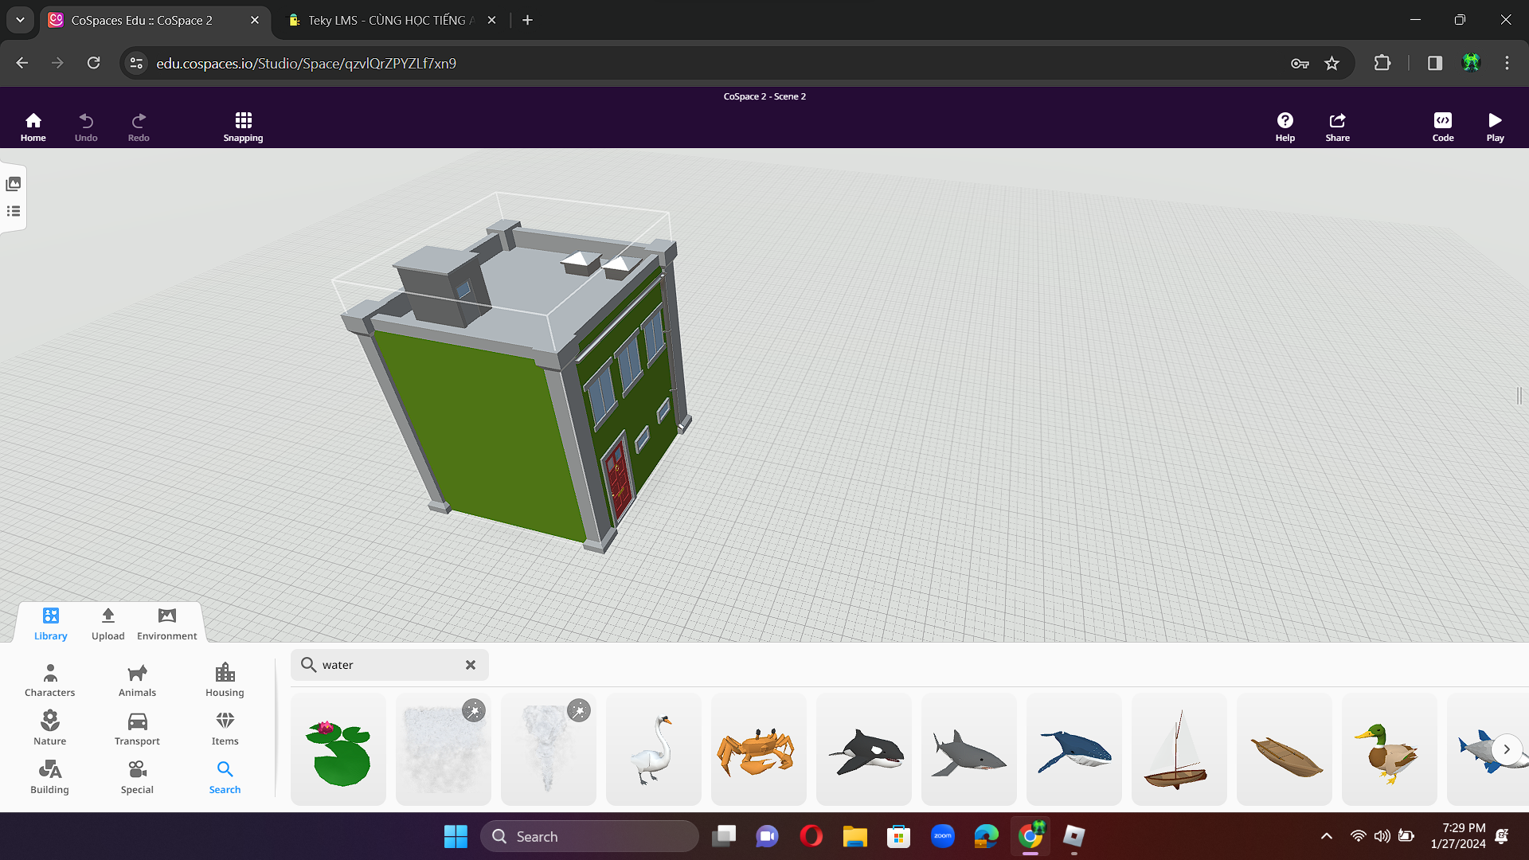The image size is (1529, 860).
Task: Bookmark this page with the star
Action: (1332, 63)
